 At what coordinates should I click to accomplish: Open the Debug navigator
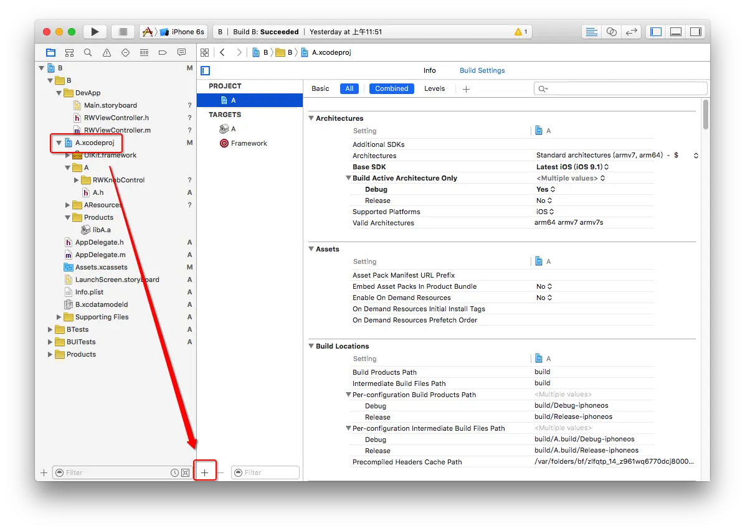point(144,53)
